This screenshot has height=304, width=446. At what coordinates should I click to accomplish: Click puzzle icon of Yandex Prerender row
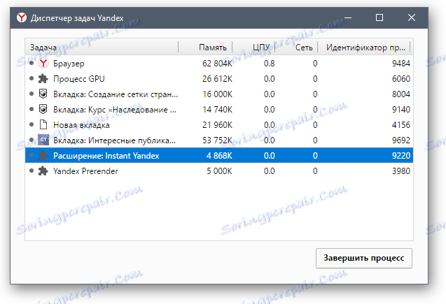tap(43, 171)
